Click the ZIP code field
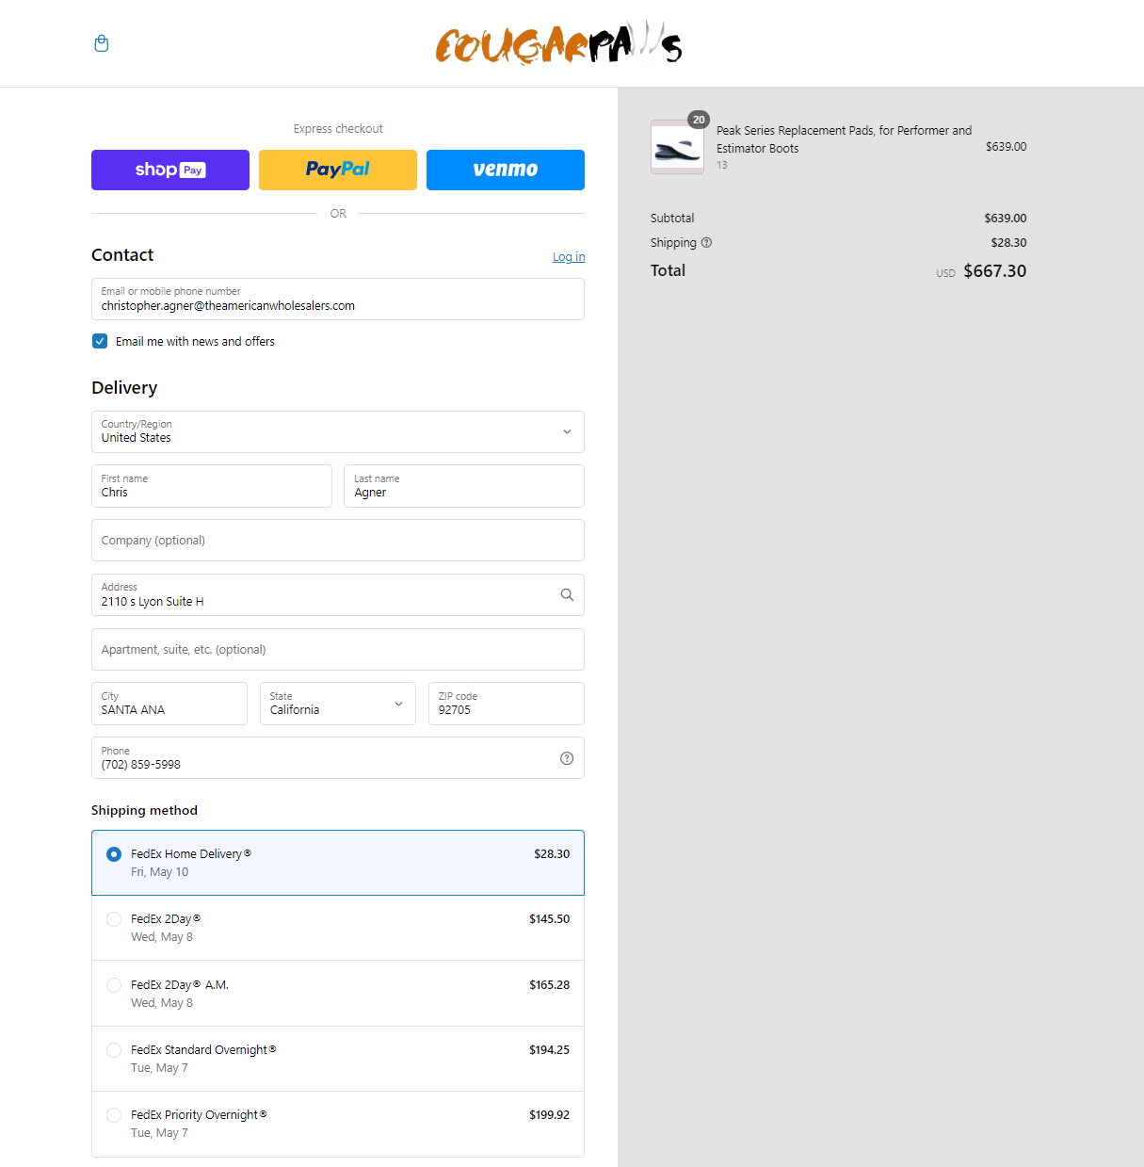The height and width of the screenshot is (1167, 1144). [x=507, y=704]
